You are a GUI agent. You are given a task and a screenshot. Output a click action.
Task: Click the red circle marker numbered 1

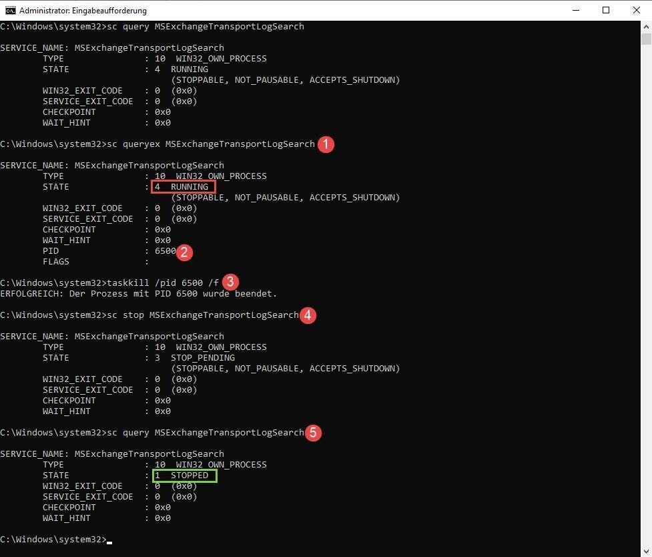coord(325,144)
